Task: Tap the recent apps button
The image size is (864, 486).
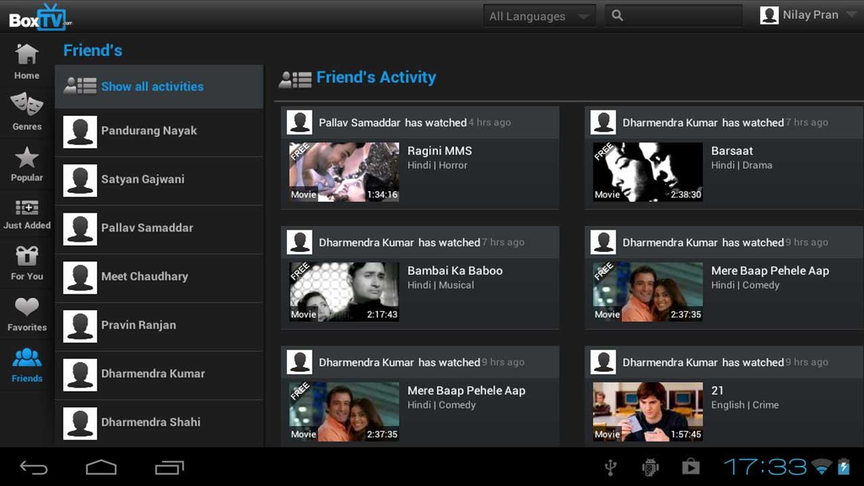Action: (169, 467)
